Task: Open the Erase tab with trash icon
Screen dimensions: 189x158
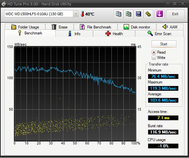Action: [x=60, y=27]
